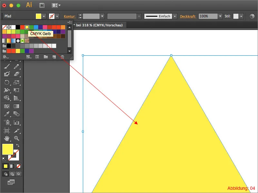Open Adobe Bridge via Br icon
Viewport: 258px width, 193px height.
[42, 5]
